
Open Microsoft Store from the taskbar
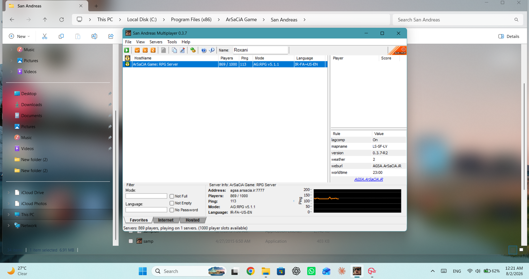click(x=281, y=271)
